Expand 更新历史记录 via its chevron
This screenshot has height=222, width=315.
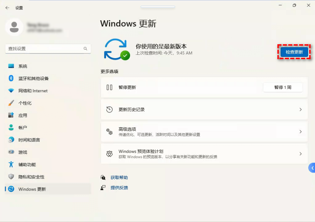point(301,109)
